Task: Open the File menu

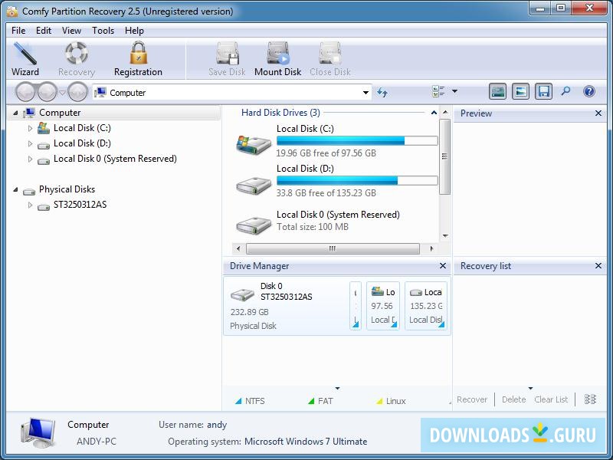Action: click(18, 31)
